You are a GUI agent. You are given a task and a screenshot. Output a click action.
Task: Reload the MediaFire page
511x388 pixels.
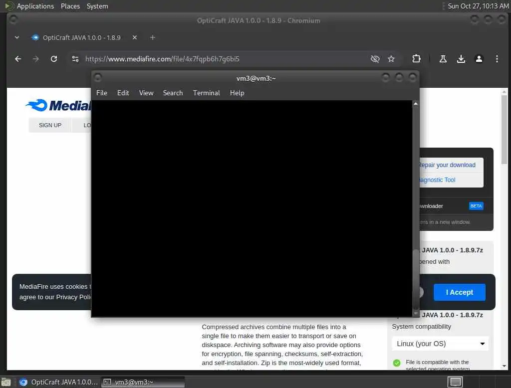point(54,59)
